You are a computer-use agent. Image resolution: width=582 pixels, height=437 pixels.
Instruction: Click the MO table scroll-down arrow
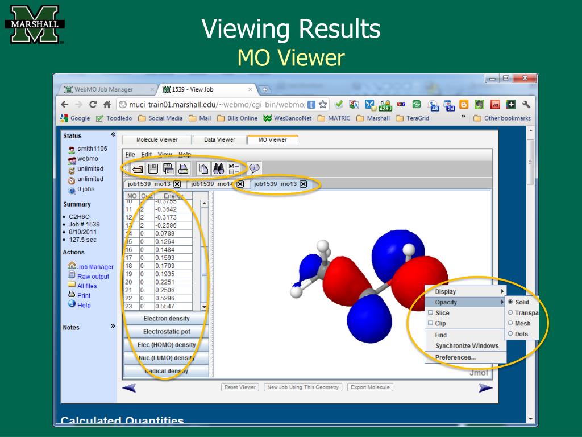(x=204, y=307)
